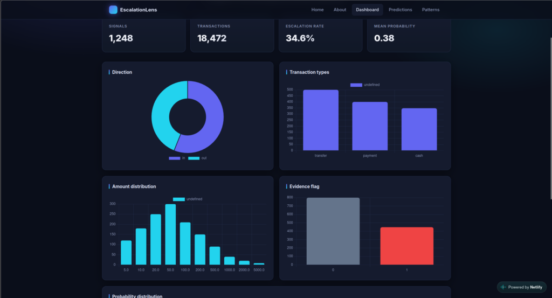552x298 pixels.
Task: Click the red Evidence flag bar labeled 1
Action: tap(406, 246)
